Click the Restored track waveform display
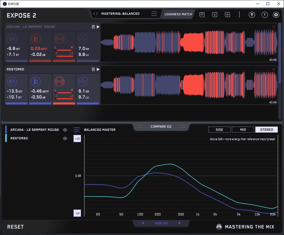This screenshot has height=235, width=284. (189, 85)
